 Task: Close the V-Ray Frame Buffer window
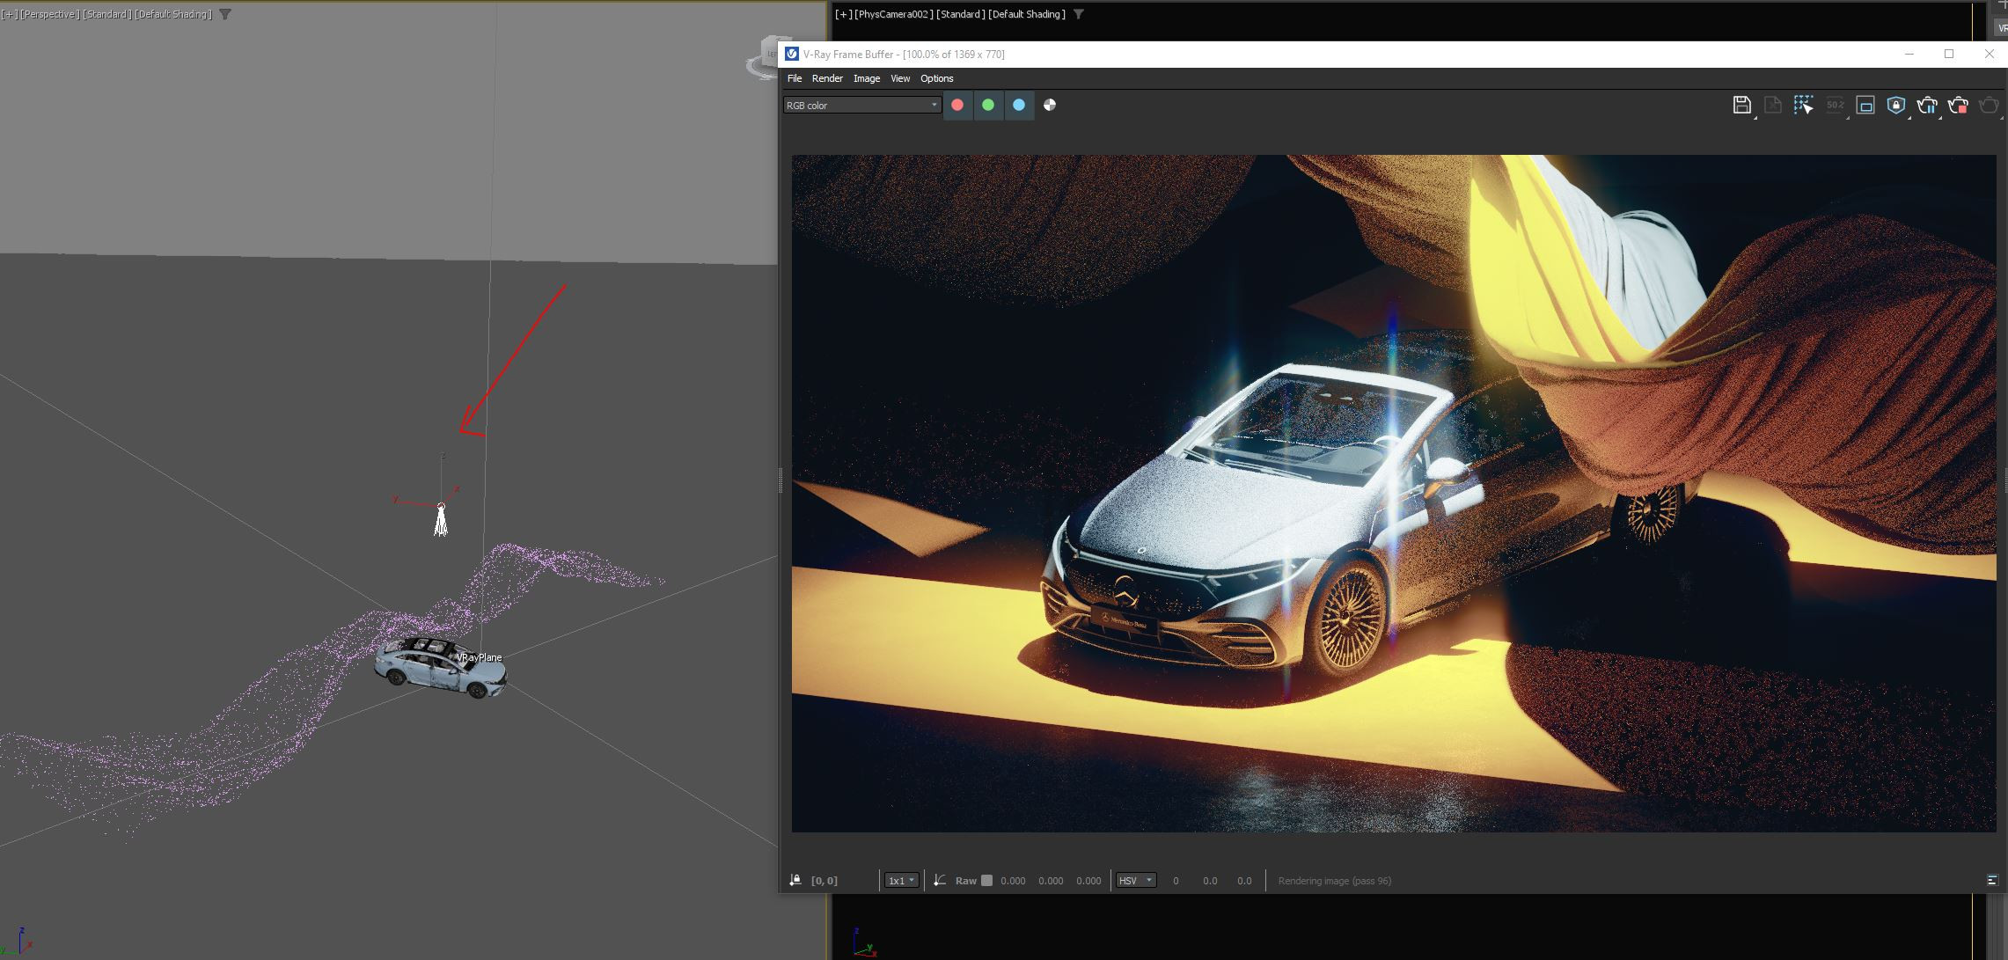click(1989, 54)
